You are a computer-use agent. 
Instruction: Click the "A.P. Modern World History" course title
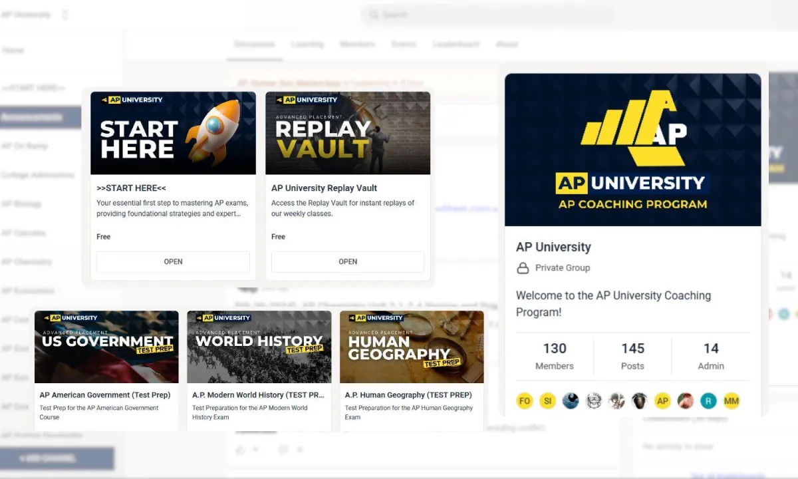[x=259, y=395]
